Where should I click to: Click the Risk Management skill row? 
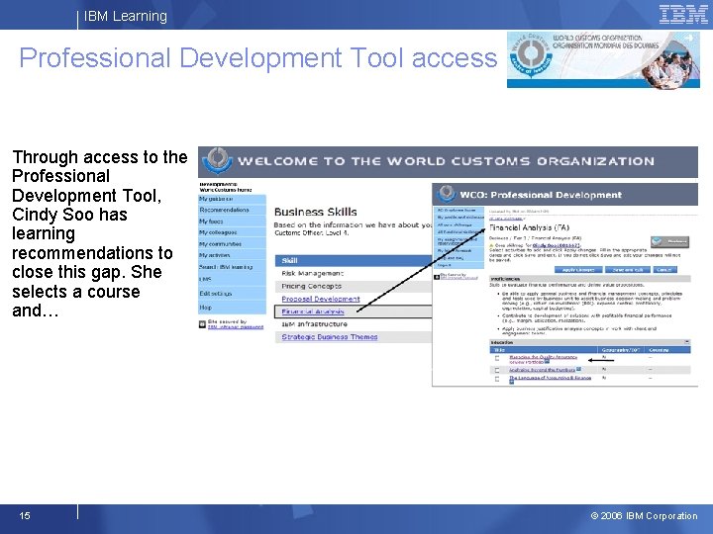coord(354,273)
